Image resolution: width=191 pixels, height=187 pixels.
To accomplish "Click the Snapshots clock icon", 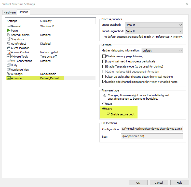I will (x=8, y=39).
